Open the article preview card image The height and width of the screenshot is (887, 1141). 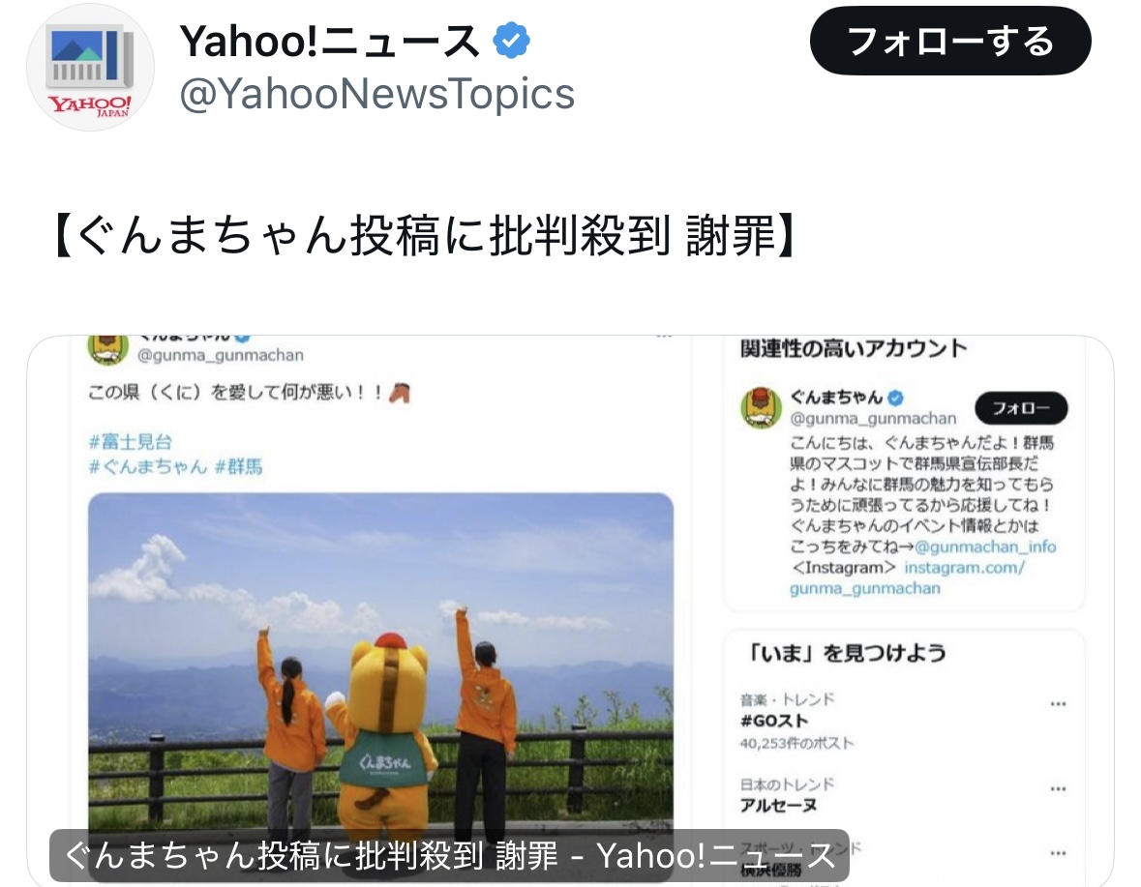pos(571,610)
